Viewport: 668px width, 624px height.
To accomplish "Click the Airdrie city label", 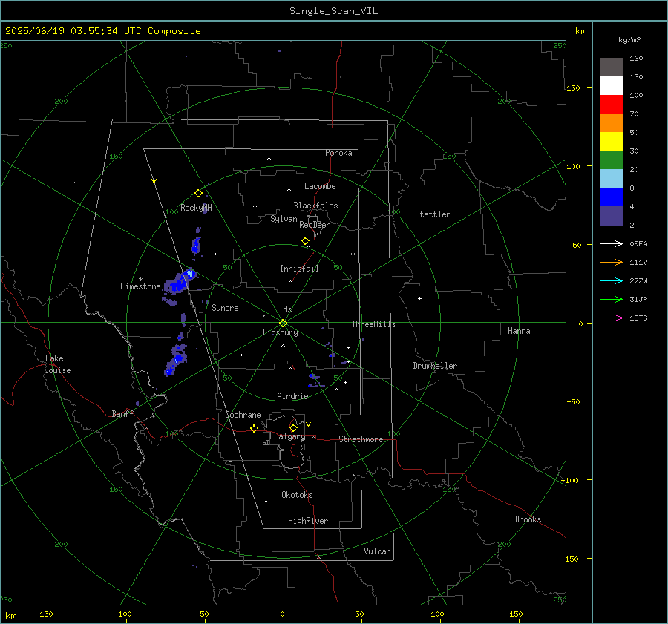I will [292, 396].
